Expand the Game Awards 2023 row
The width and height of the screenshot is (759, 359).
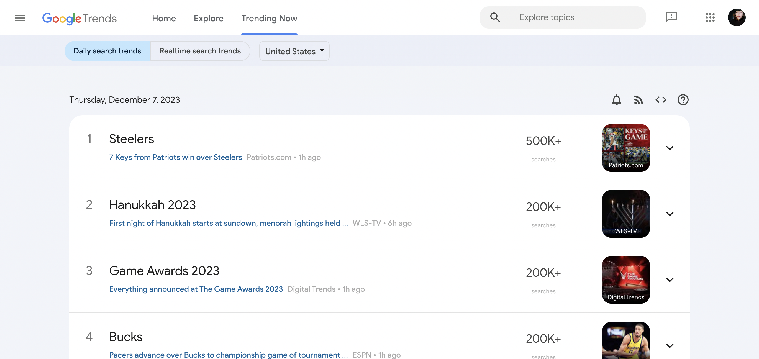click(670, 280)
